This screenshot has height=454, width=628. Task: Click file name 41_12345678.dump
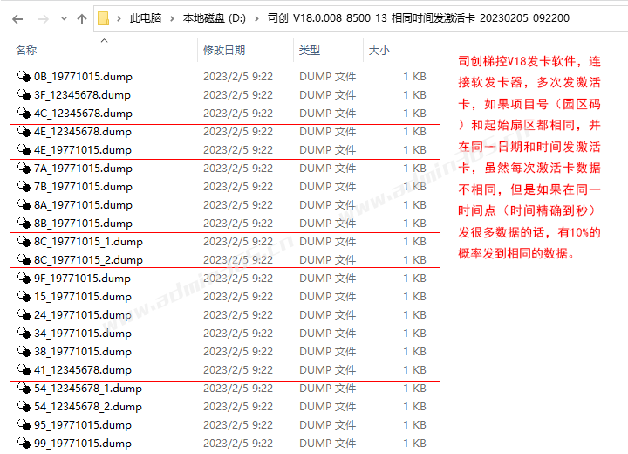pos(83,370)
